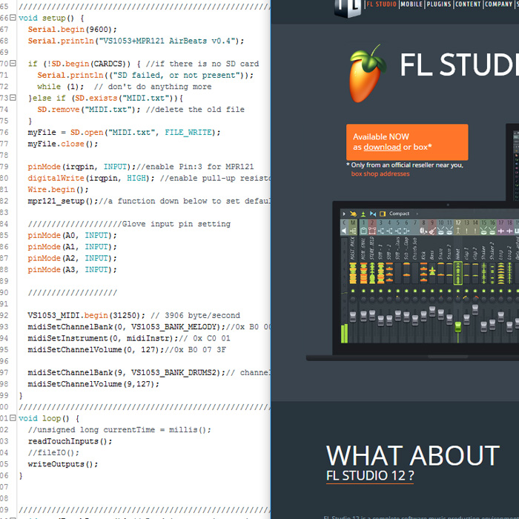519x519 pixels.
Task: Collapse the else if SD.exists block
Action: [13, 98]
